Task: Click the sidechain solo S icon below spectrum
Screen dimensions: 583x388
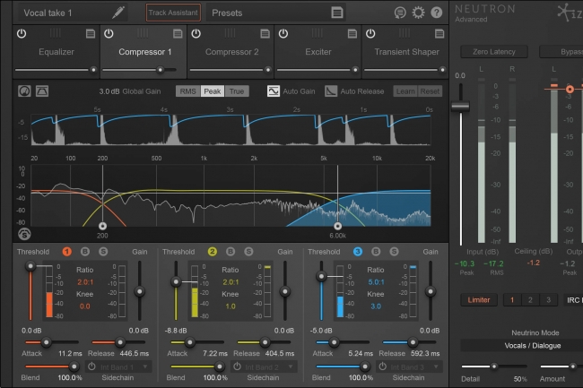Action: (x=24, y=234)
